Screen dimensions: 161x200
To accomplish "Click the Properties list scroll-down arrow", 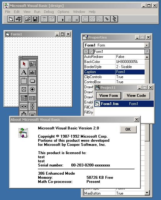I will point(147,193).
